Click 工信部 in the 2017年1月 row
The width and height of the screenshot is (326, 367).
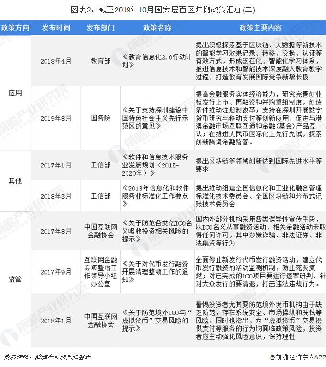[101, 165]
